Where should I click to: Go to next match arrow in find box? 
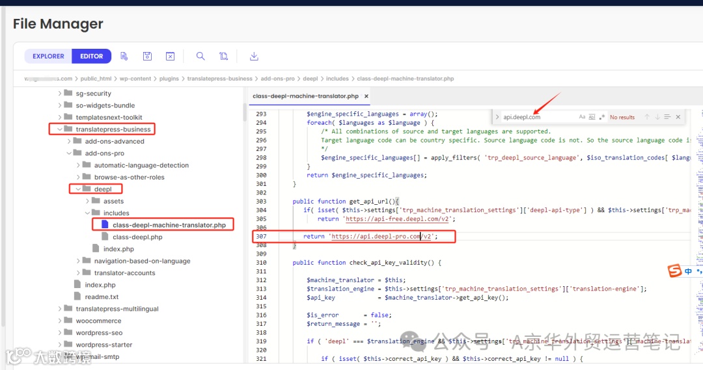point(657,117)
